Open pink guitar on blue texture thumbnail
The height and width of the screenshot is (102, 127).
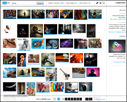(x=31, y=89)
